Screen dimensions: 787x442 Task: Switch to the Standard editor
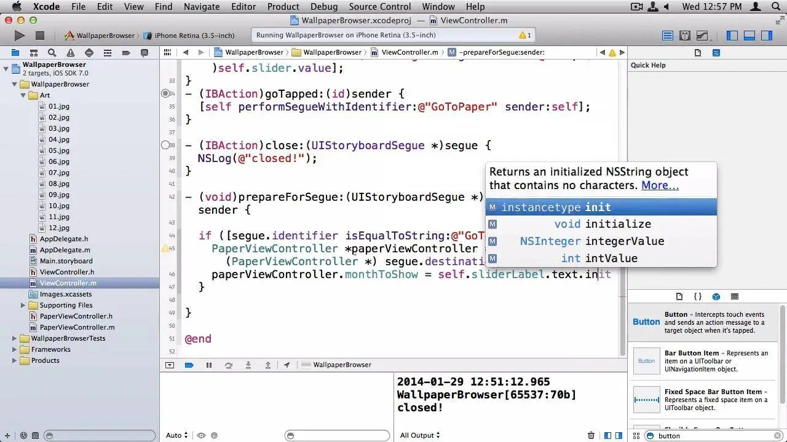[667, 36]
